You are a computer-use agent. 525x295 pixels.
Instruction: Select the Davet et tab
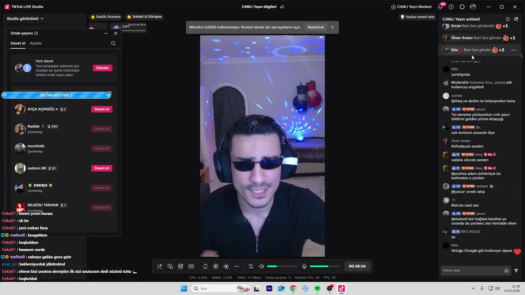pyautogui.click(x=18, y=43)
